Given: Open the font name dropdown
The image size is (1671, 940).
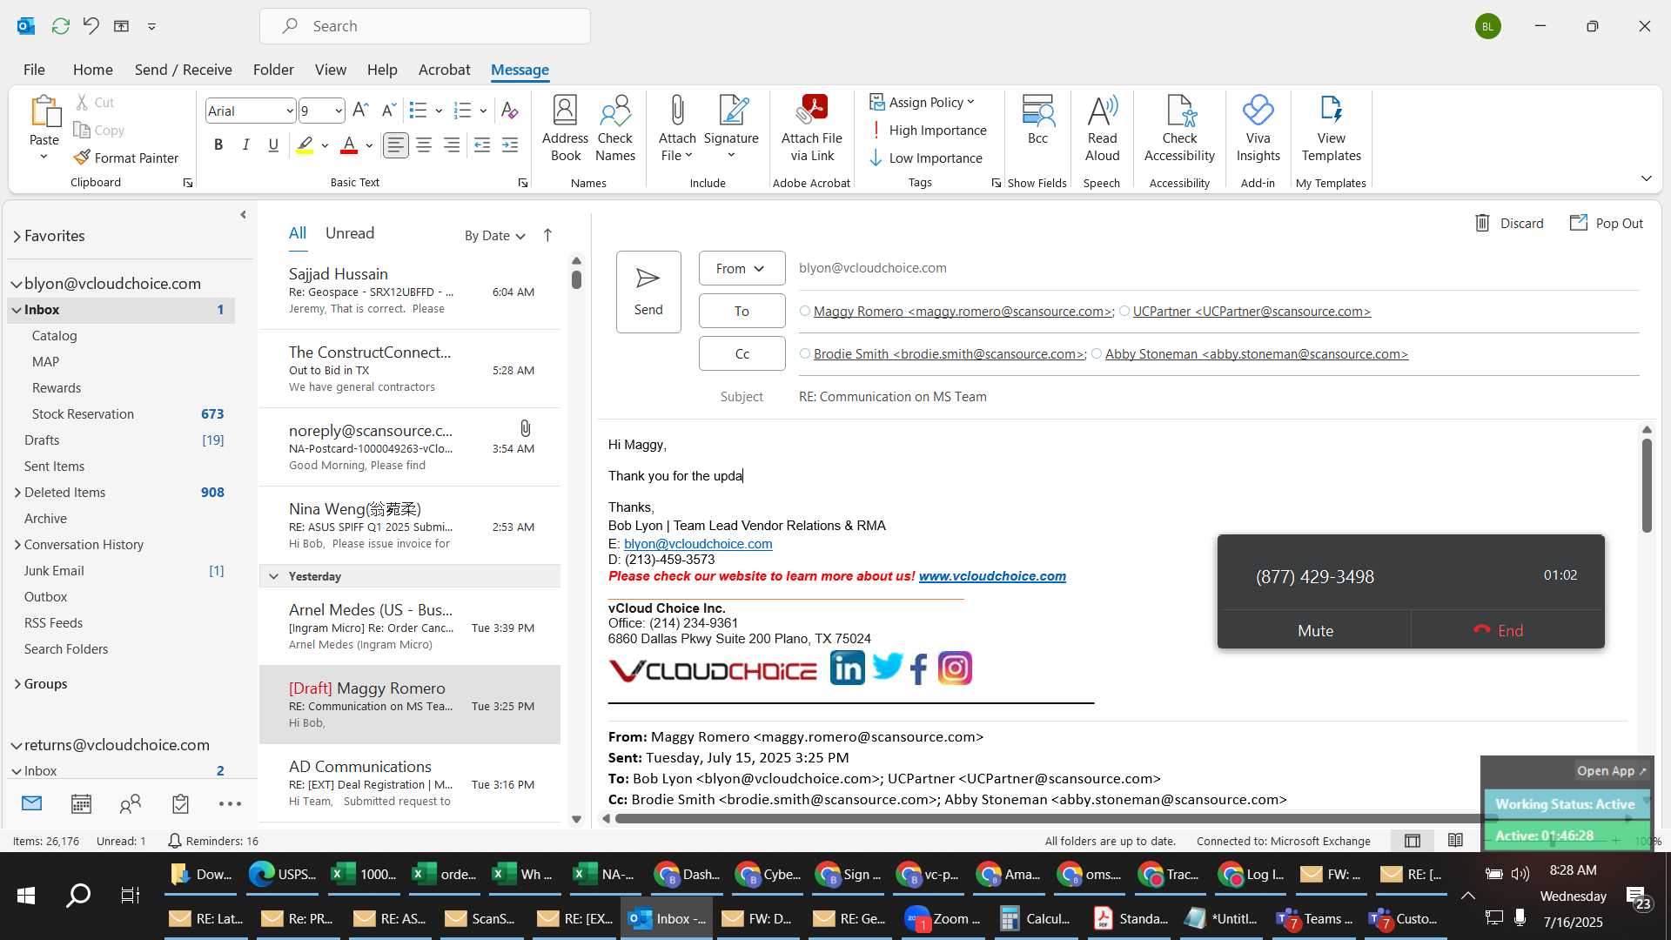Looking at the screenshot, I should click(289, 111).
